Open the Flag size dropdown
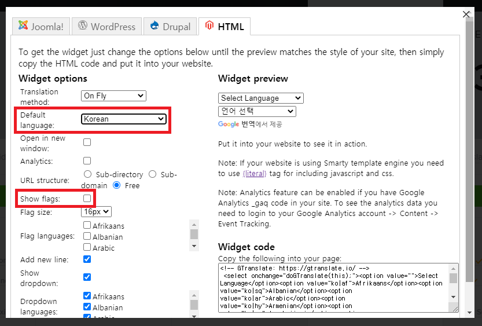The image size is (482, 326). click(96, 211)
